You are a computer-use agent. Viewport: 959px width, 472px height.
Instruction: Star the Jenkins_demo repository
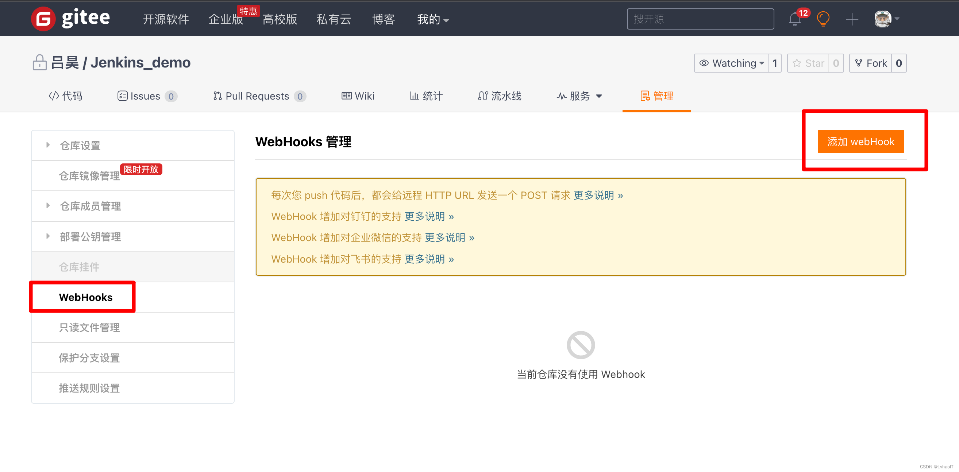click(x=808, y=63)
